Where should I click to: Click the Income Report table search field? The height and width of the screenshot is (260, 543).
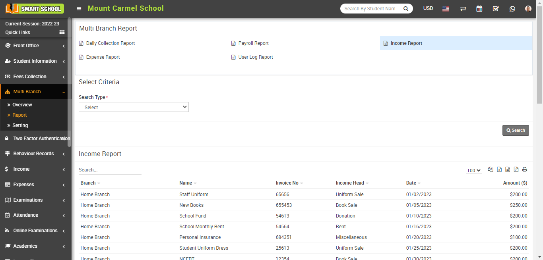110,170
